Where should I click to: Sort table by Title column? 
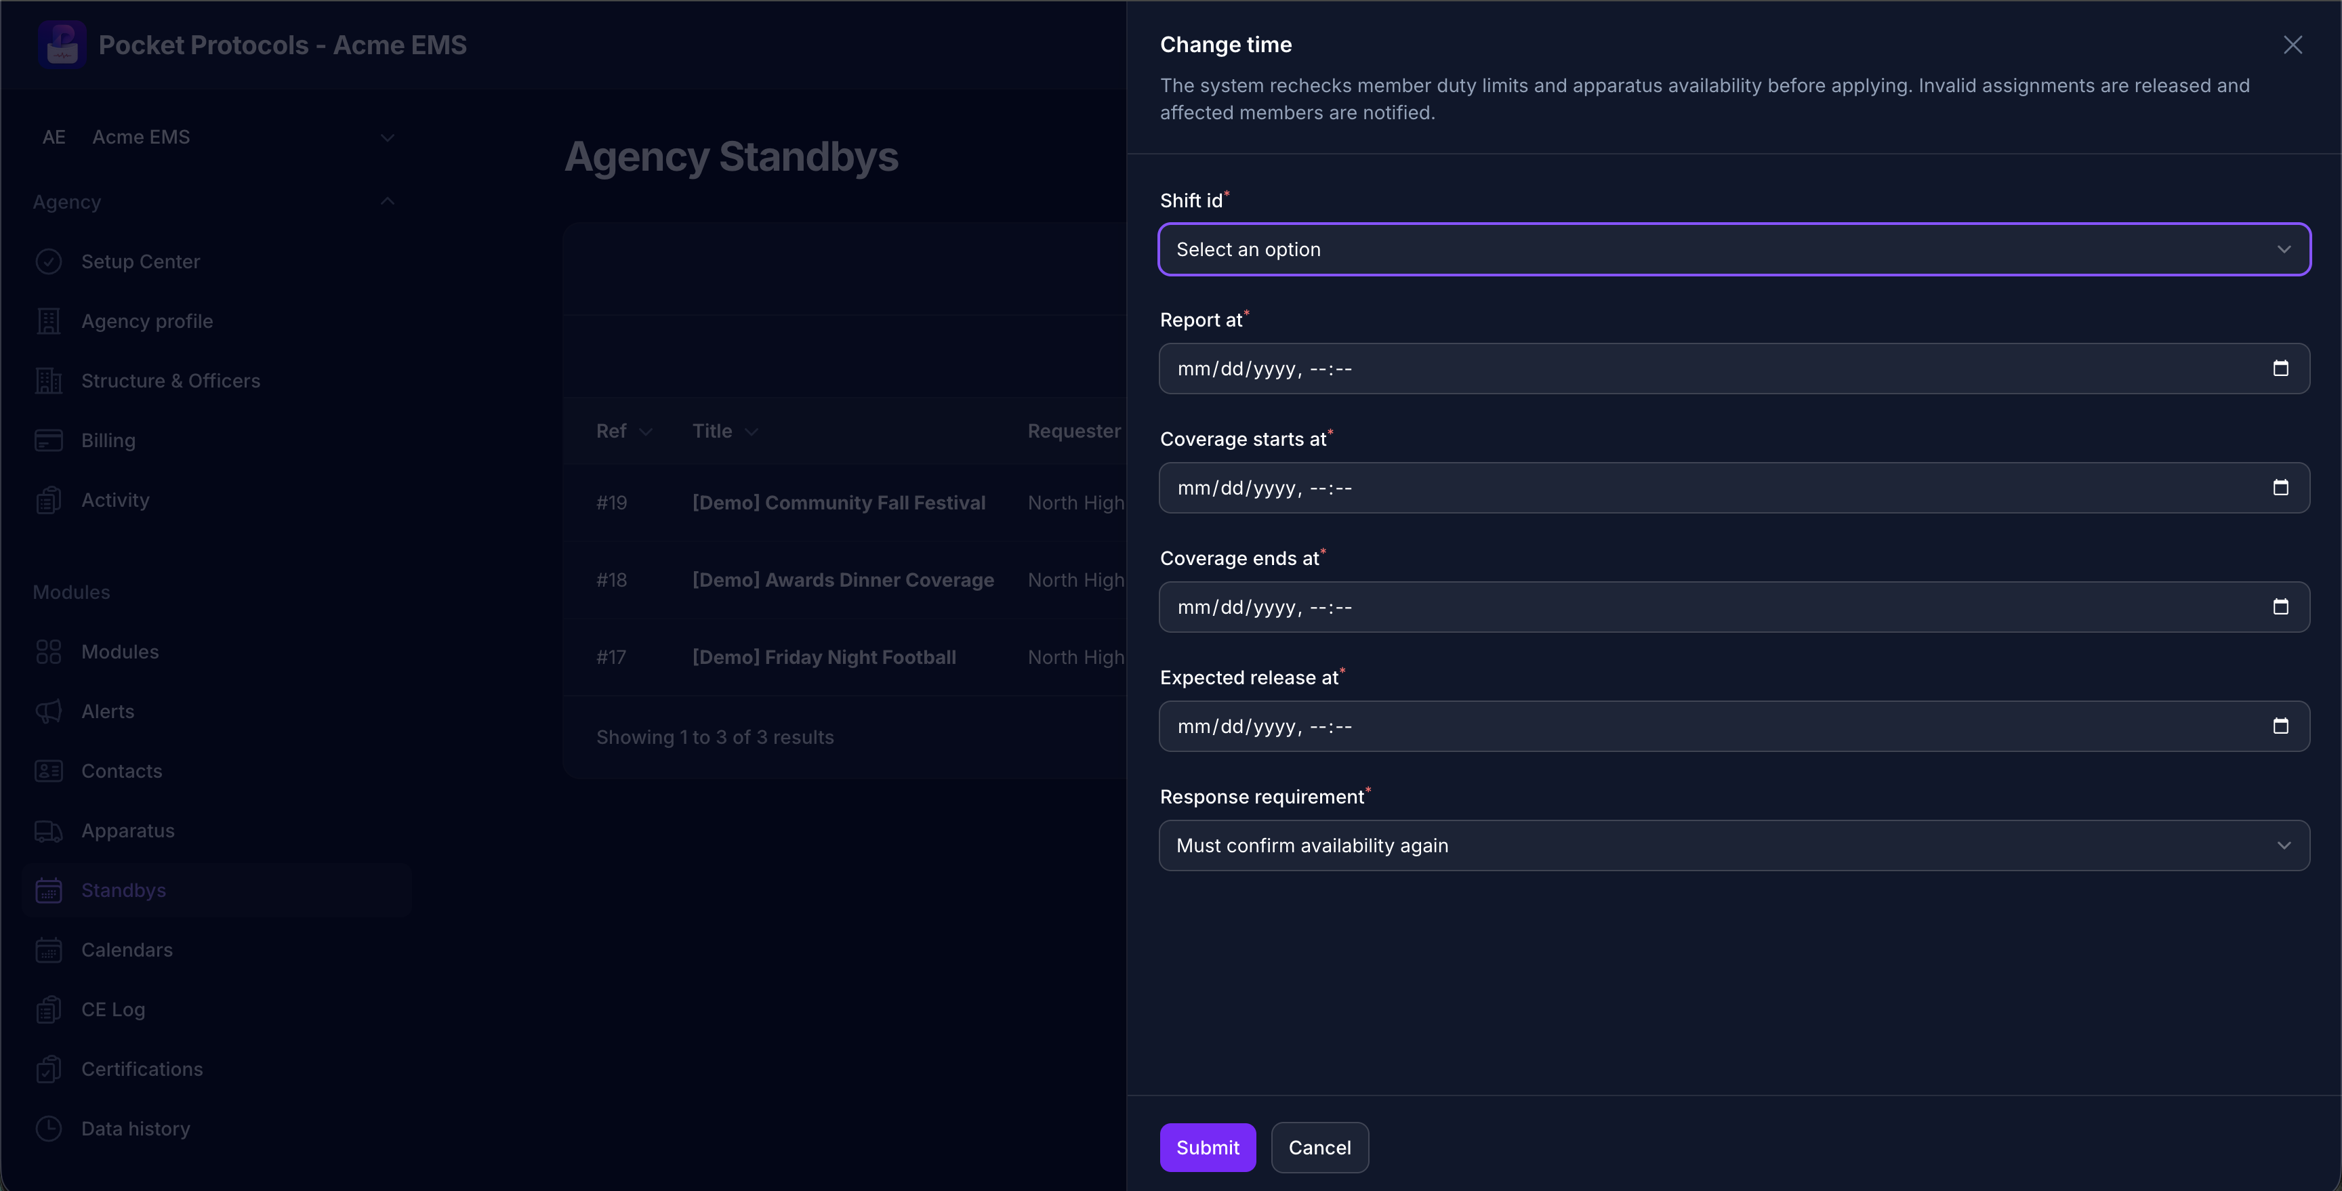pyautogui.click(x=724, y=431)
